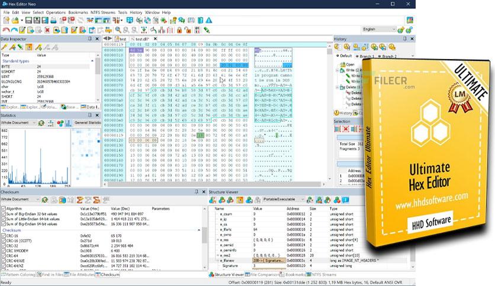The width and height of the screenshot is (495, 286).
Task: Uncheck Sum of Little-Endian 64-bit values
Action: 4,219
